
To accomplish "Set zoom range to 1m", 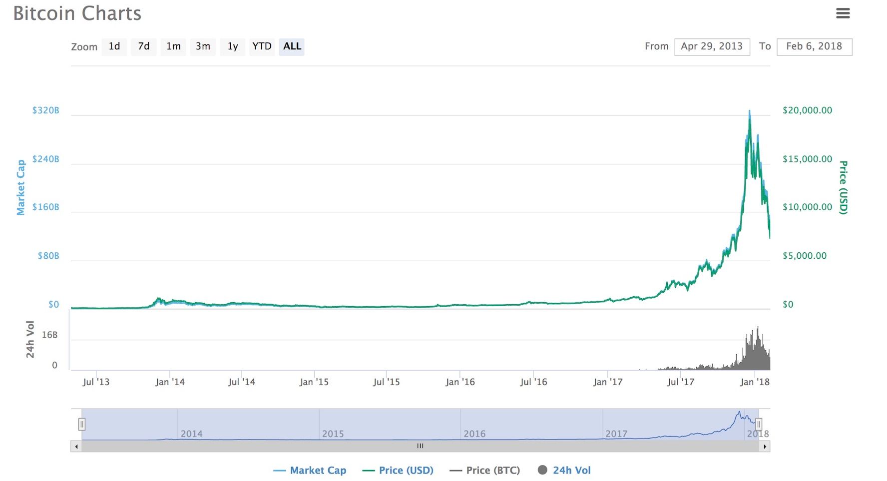I will pos(173,46).
